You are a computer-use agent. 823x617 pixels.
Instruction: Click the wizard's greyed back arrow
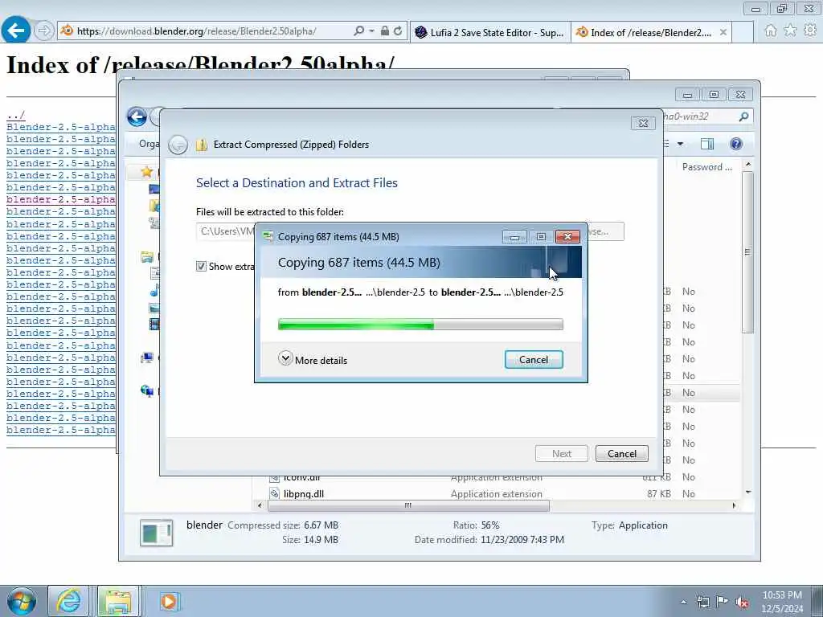(178, 145)
